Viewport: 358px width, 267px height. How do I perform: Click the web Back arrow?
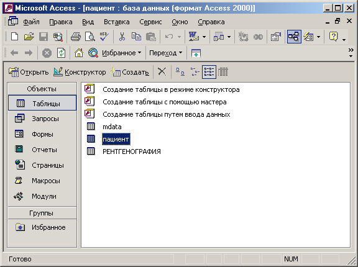tap(14, 53)
